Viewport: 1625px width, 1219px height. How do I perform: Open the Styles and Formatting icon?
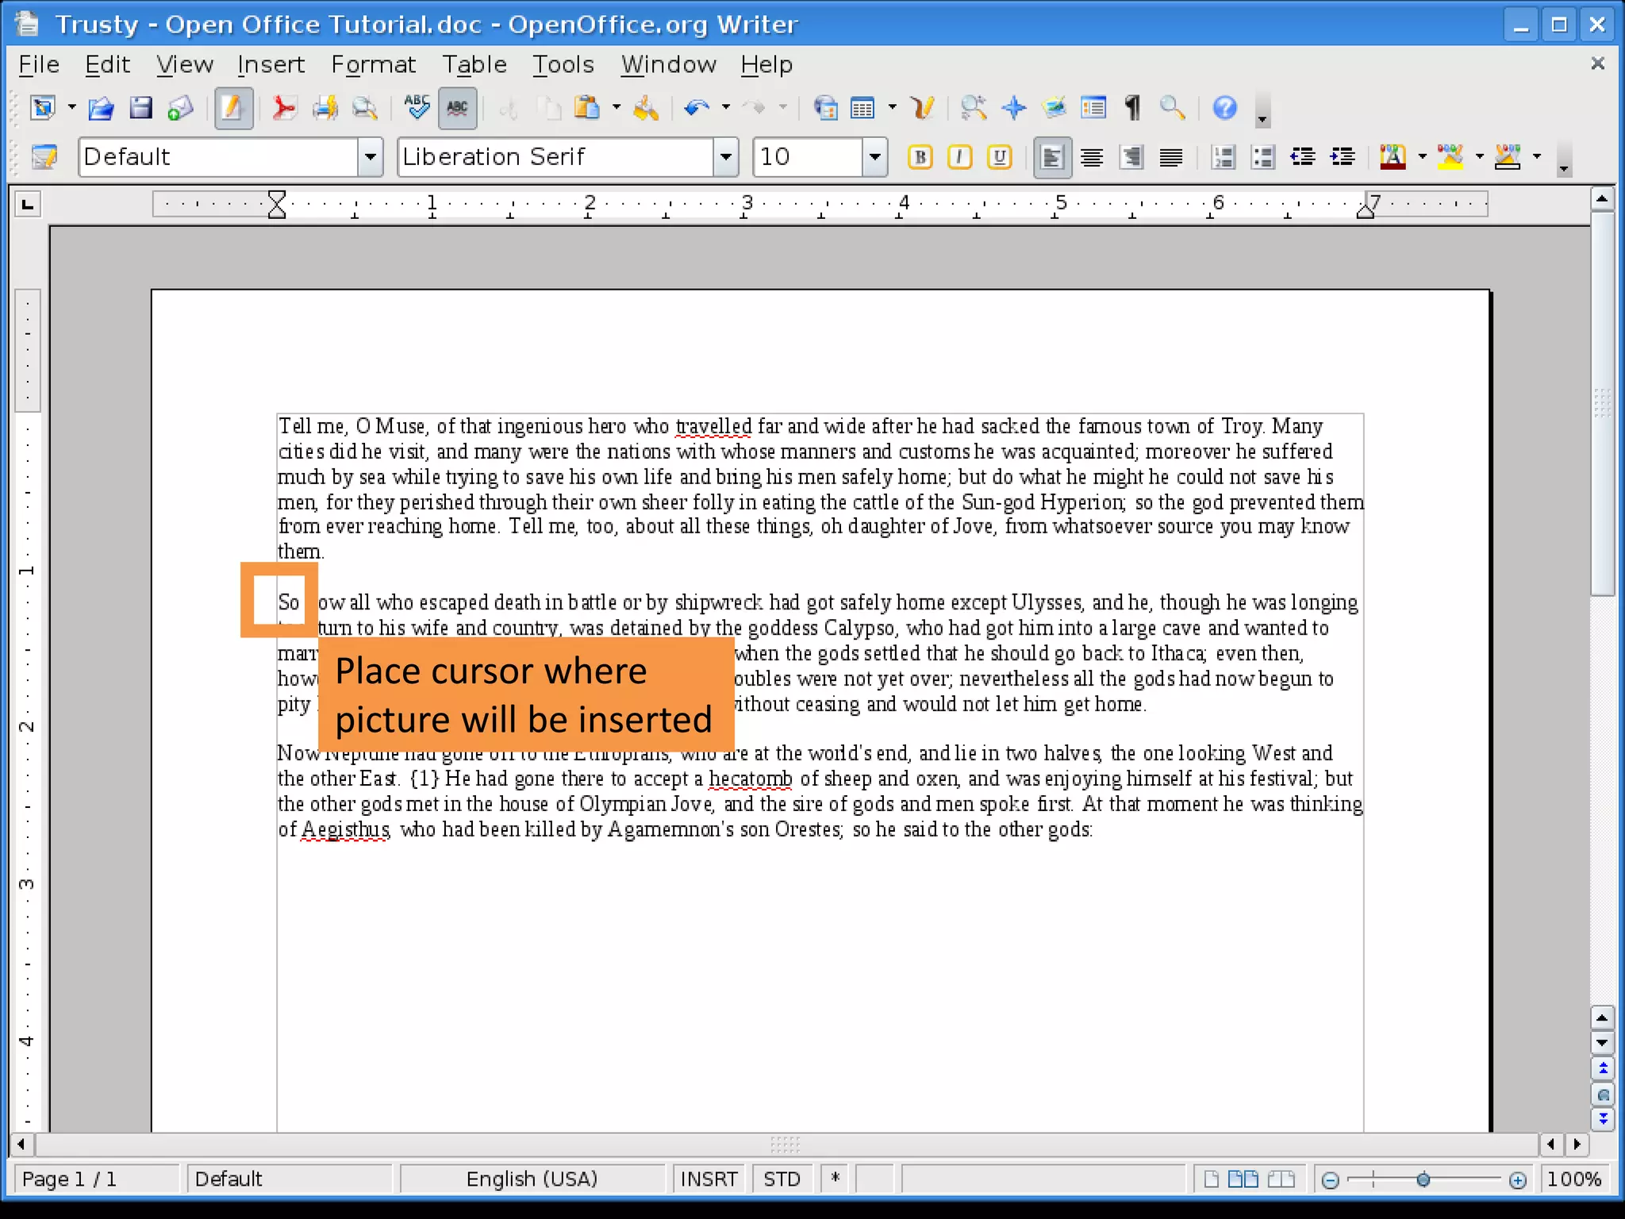(44, 156)
